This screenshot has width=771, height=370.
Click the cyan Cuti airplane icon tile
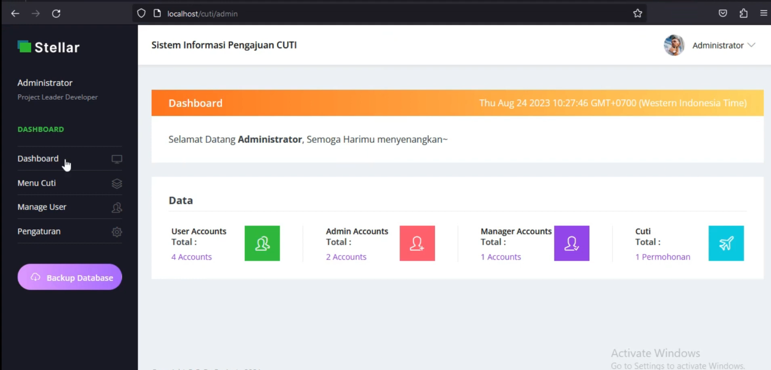(x=726, y=243)
